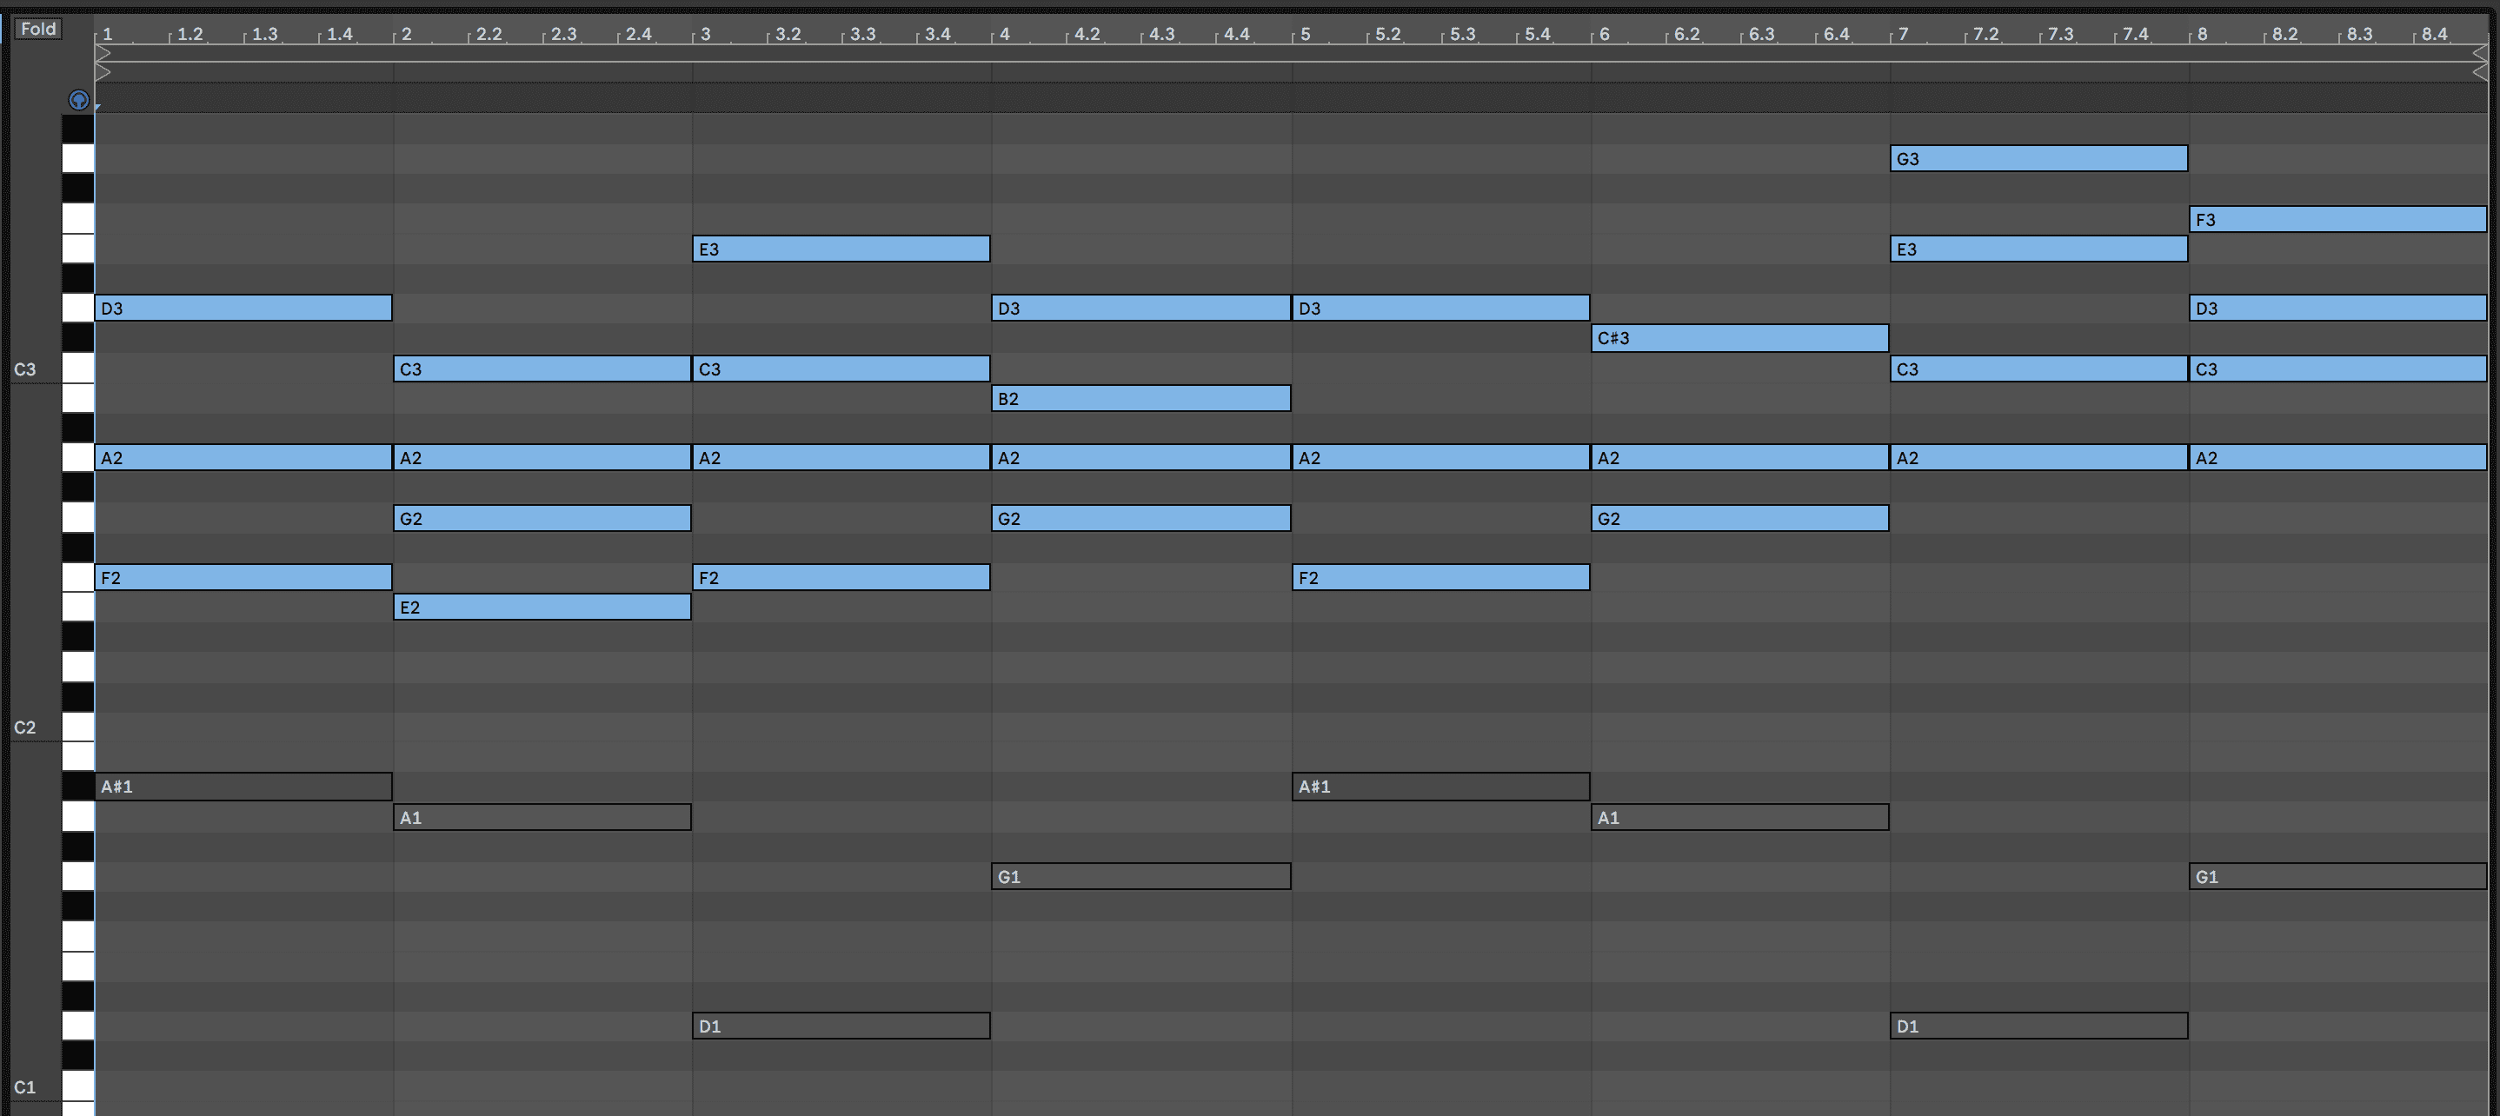Click the start marker below loop start
The image size is (2500, 1116).
(x=102, y=72)
